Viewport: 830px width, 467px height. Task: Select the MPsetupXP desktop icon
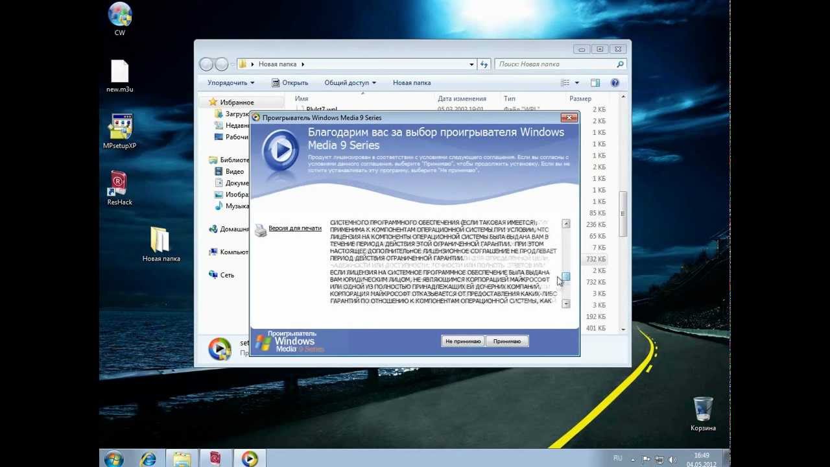coord(120,132)
